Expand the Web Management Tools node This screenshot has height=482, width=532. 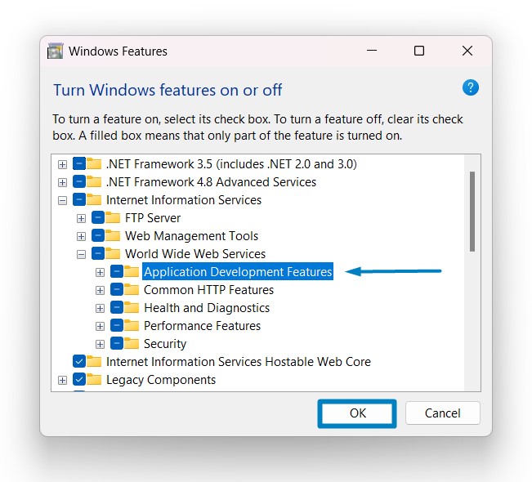81,236
